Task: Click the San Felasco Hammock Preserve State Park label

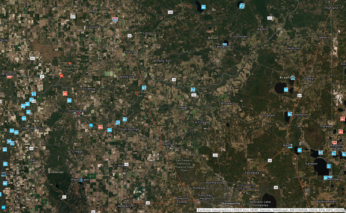Action: [184, 165]
